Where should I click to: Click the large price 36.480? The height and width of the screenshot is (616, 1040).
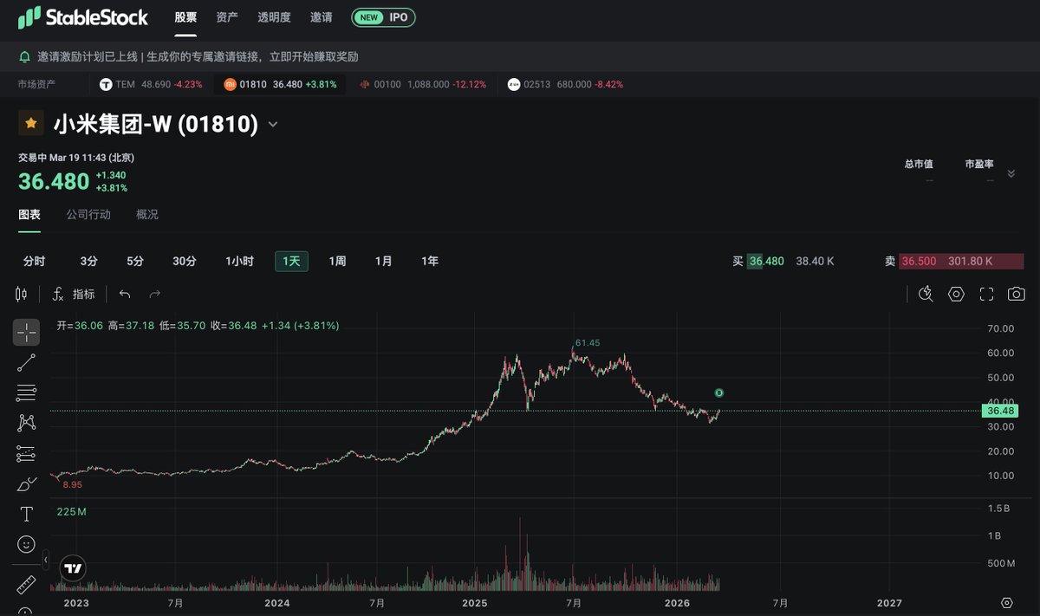click(54, 181)
